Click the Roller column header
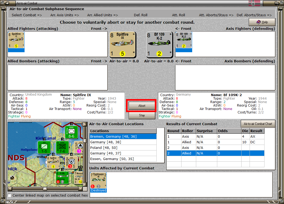The height and width of the screenshot is (204, 284). pos(189,131)
